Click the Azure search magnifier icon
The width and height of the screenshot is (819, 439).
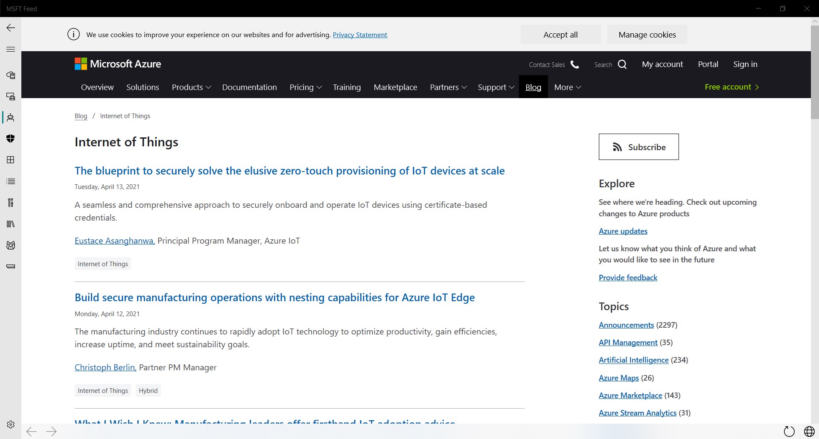pos(622,64)
